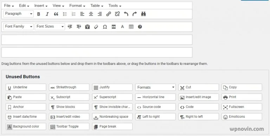Image resolution: width=270 pixels, height=136 pixels.
Task: Click the Table grid icon in toolbar
Action: point(131,27)
